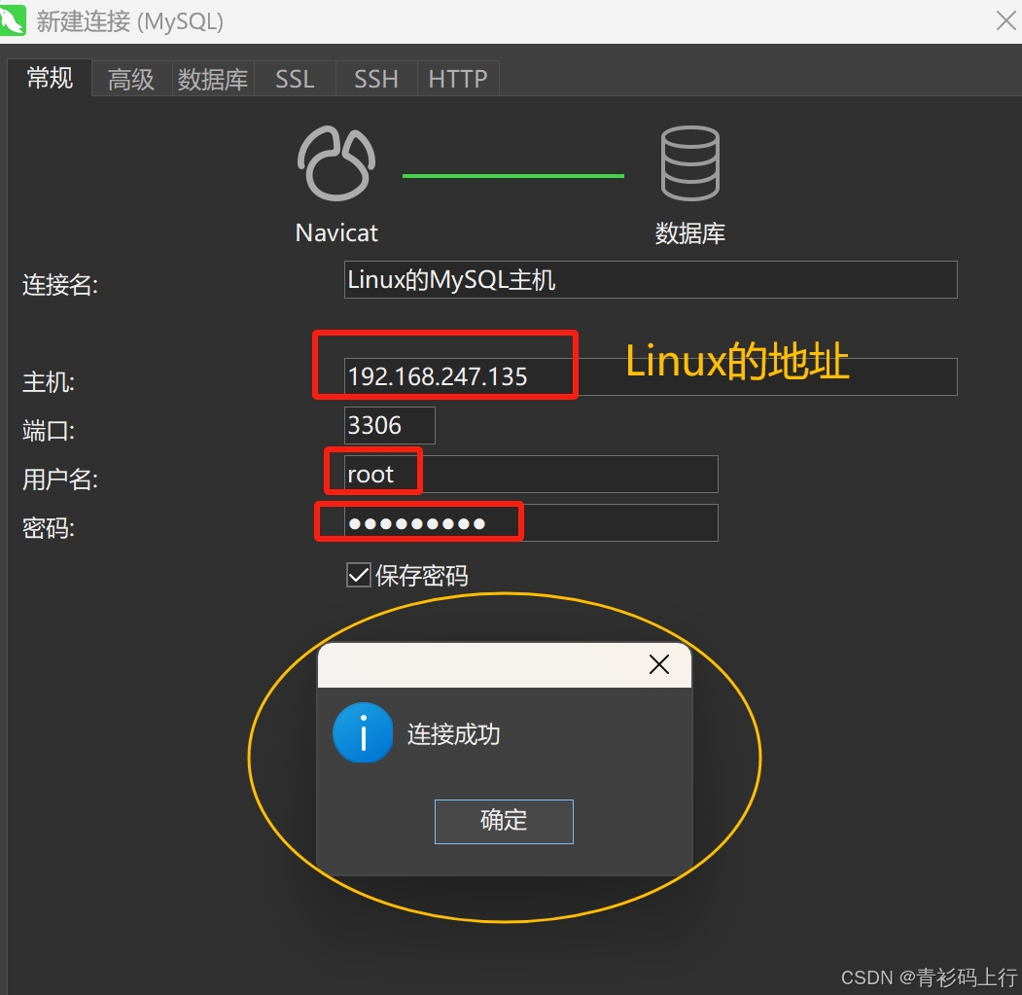This screenshot has width=1022, height=995.
Task: Click the 数据库 caption under cylinder icon
Action: [690, 232]
